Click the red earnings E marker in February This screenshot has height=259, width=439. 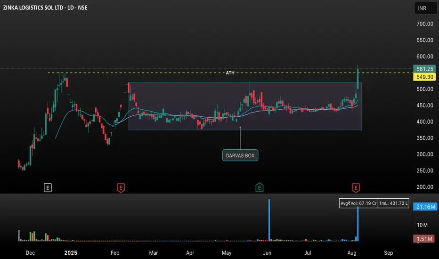(121, 187)
